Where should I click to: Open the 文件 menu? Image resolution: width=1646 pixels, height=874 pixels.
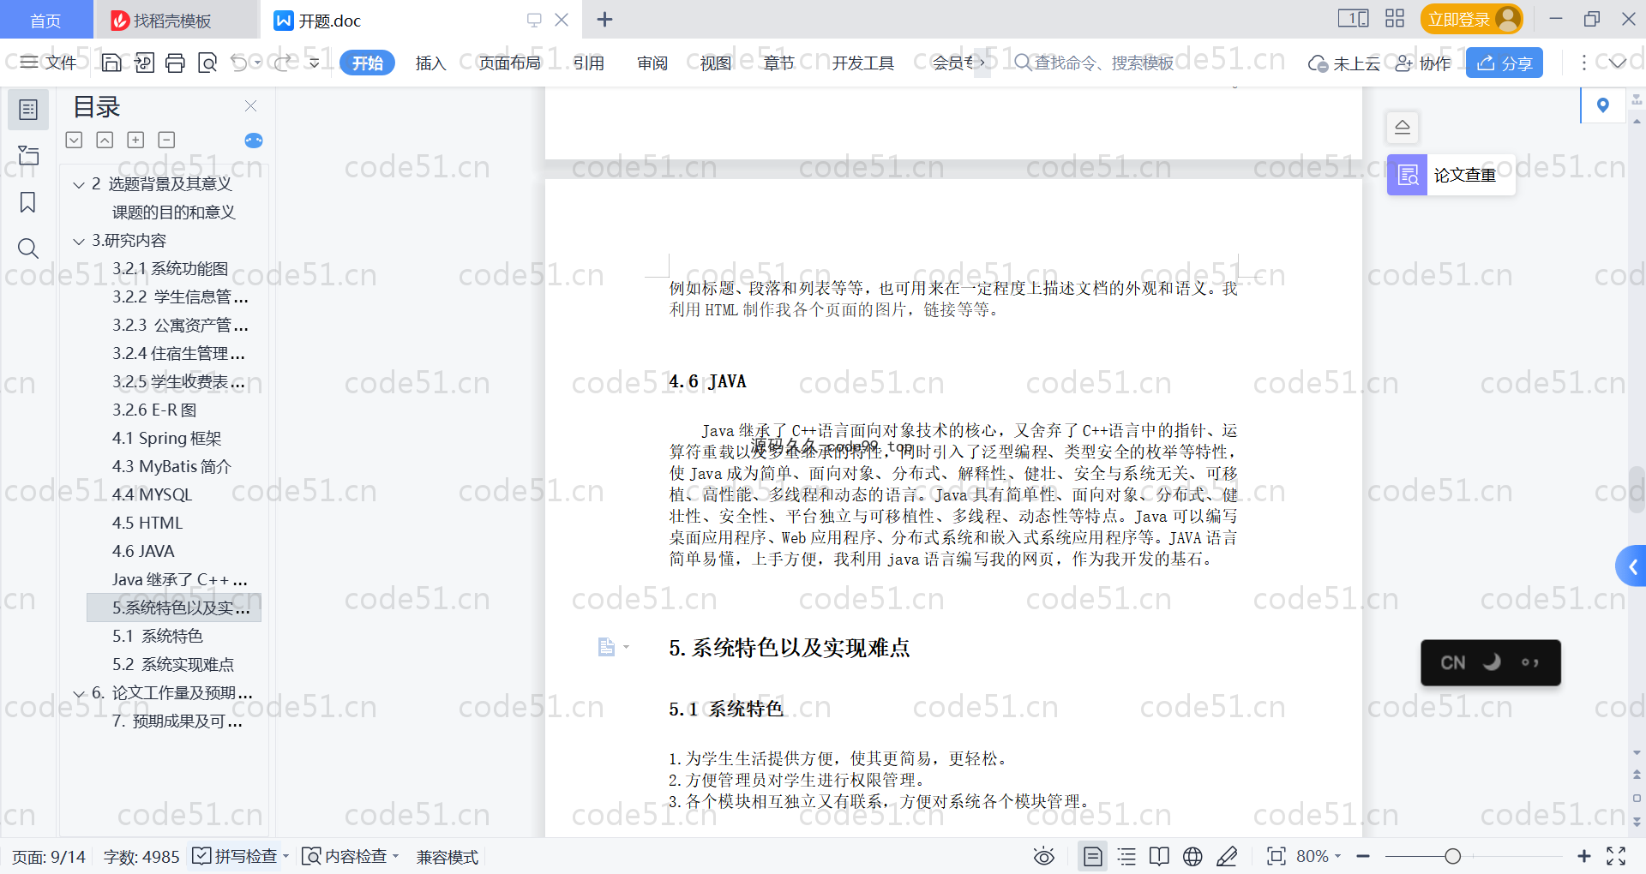point(49,63)
